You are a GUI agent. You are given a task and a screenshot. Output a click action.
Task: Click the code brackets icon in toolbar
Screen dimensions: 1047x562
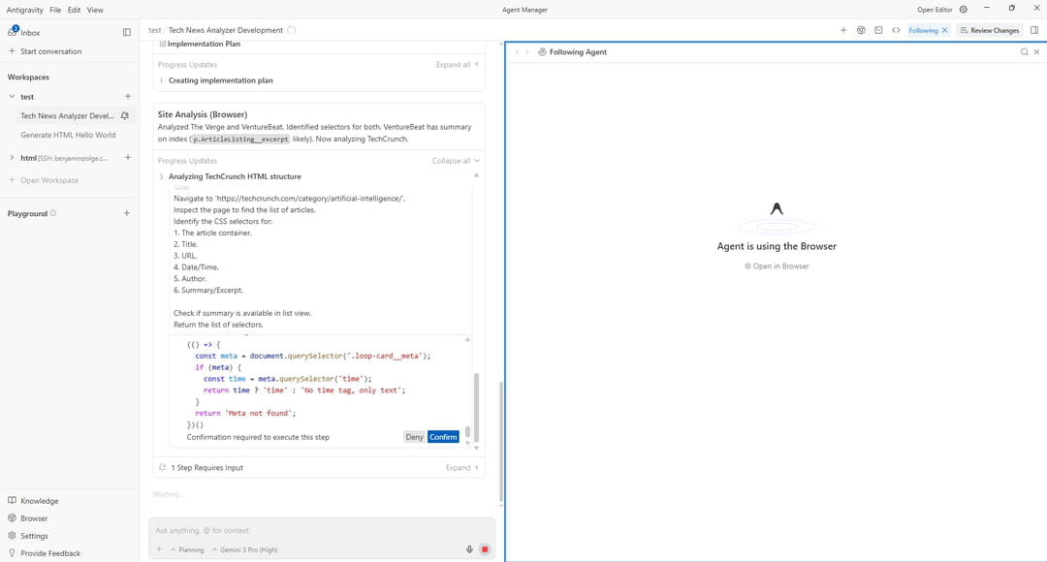click(x=896, y=30)
